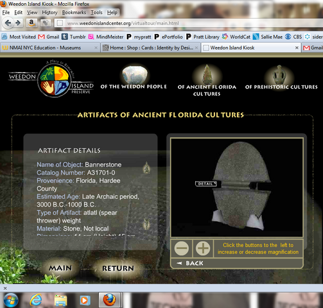This screenshot has height=308, width=323.
Task: Click the RETURN button
Action: point(118,268)
